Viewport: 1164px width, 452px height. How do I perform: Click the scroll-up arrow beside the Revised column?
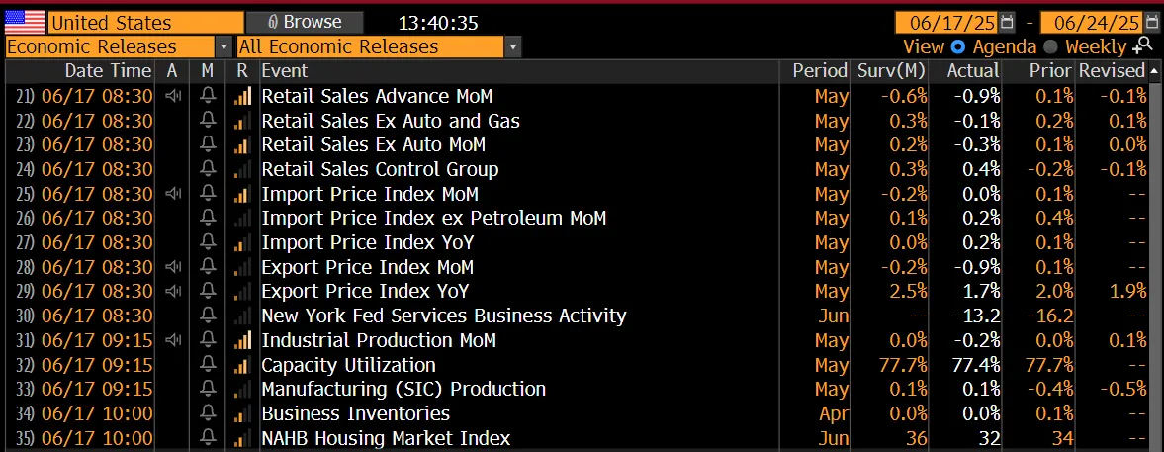click(x=1153, y=71)
